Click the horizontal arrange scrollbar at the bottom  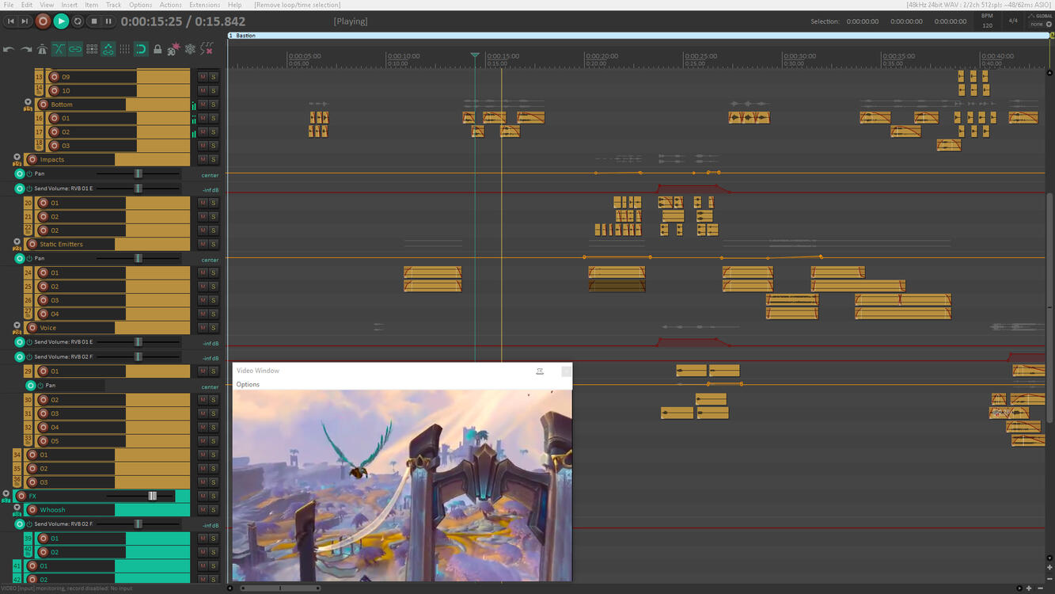[x=279, y=588]
